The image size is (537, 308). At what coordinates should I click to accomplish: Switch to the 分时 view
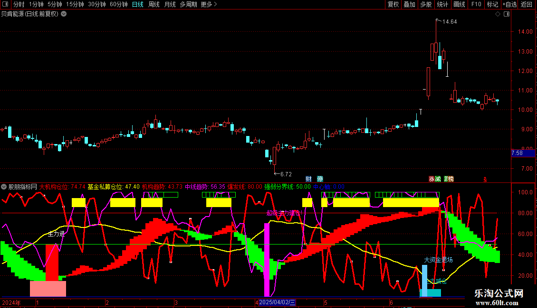(x=19, y=4)
